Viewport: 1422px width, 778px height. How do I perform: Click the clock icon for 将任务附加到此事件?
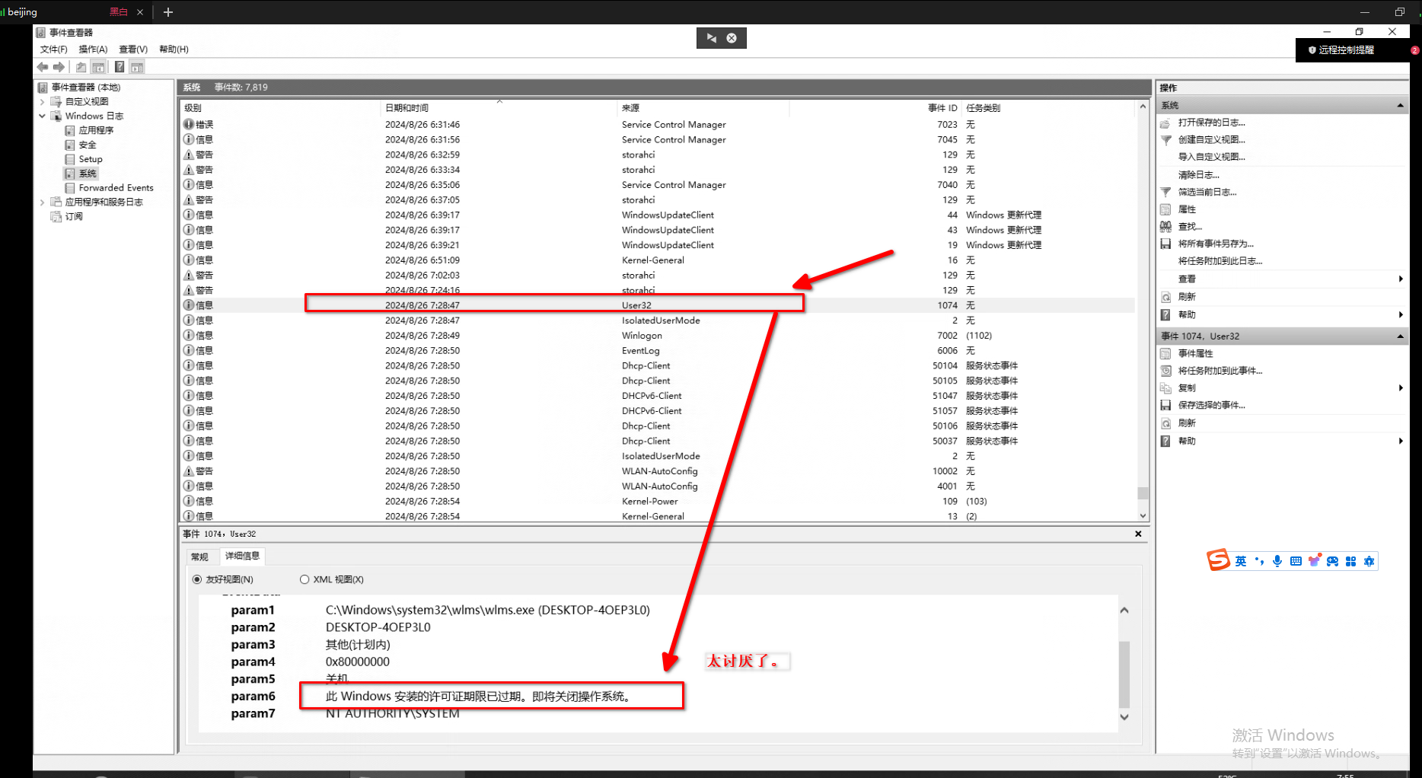1165,371
